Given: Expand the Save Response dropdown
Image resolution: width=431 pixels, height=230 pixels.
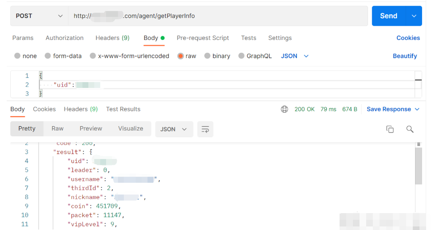Looking at the screenshot, I should (417, 109).
